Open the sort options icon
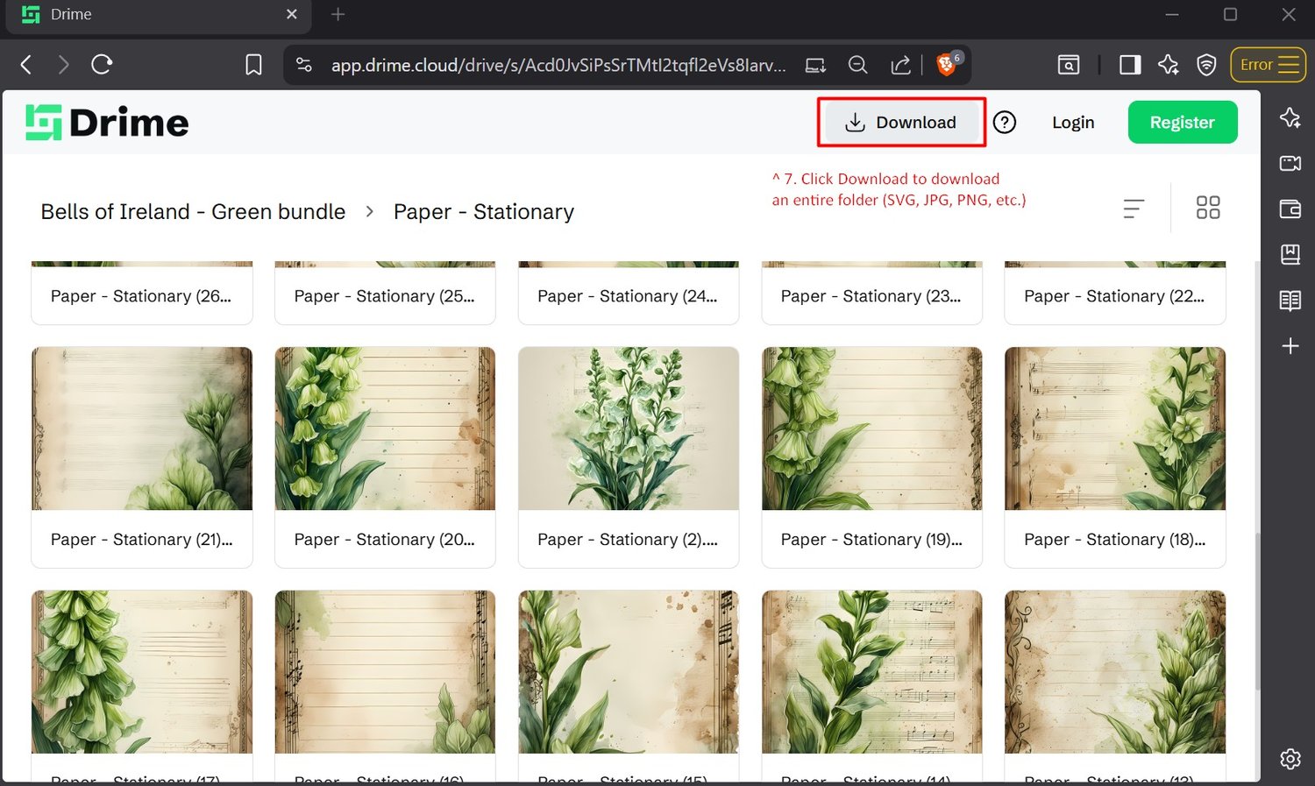This screenshot has height=786, width=1315. click(1134, 209)
